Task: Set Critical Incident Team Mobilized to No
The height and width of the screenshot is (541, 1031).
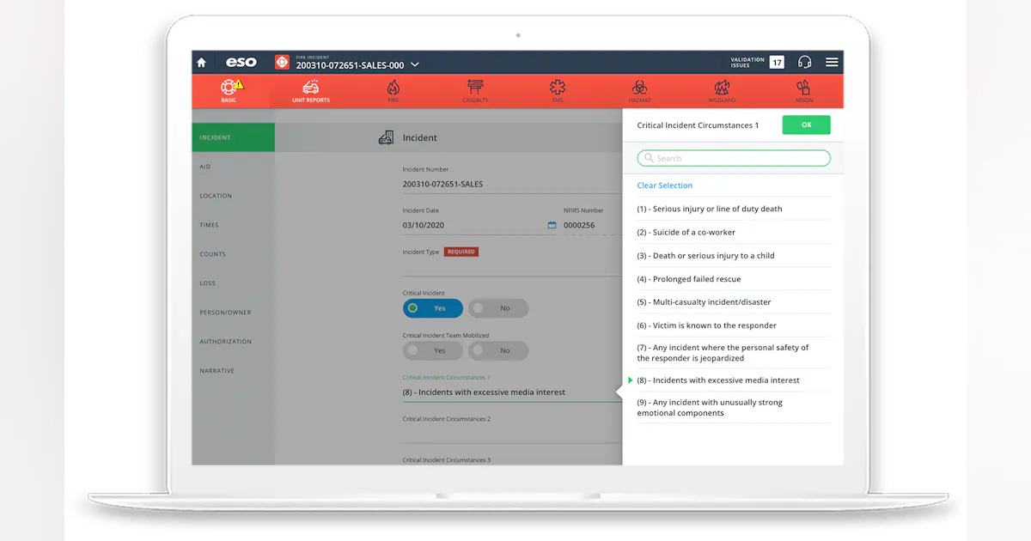Action: pyautogui.click(x=498, y=350)
